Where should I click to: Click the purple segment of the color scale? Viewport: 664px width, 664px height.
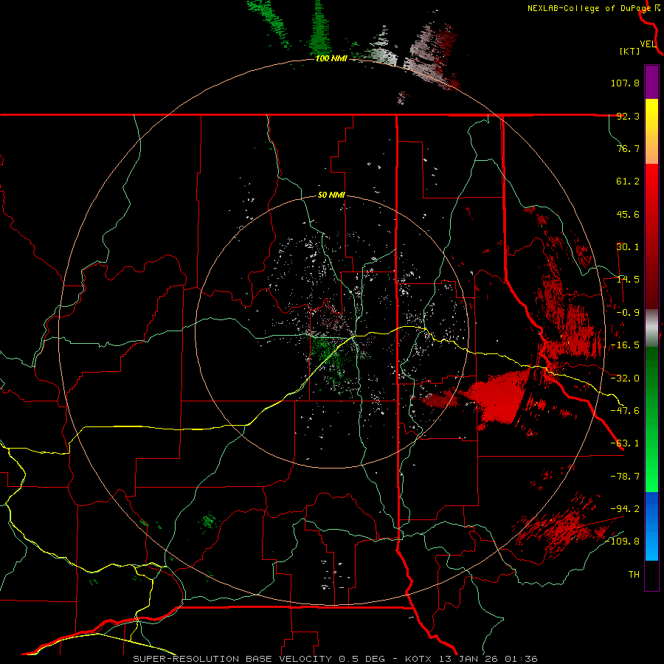click(x=651, y=82)
